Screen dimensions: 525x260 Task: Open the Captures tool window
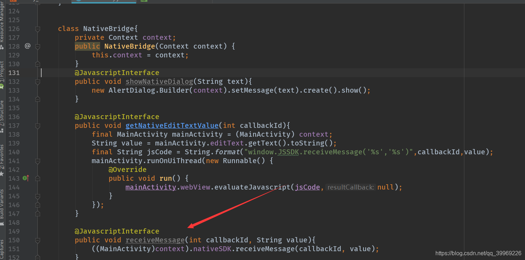pos(2,249)
